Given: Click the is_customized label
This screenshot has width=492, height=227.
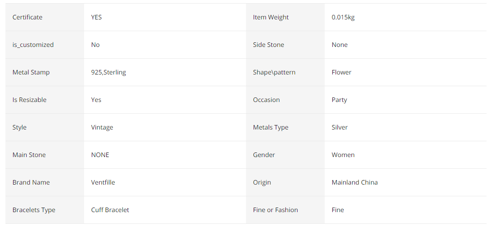Looking at the screenshot, I should [x=33, y=45].
